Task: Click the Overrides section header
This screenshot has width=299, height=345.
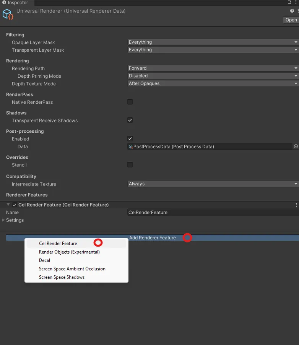Action: point(17,157)
